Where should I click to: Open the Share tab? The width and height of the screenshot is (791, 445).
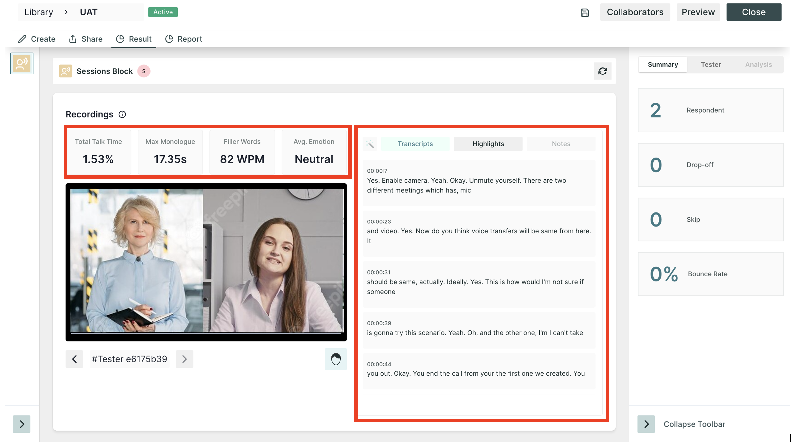coord(86,39)
